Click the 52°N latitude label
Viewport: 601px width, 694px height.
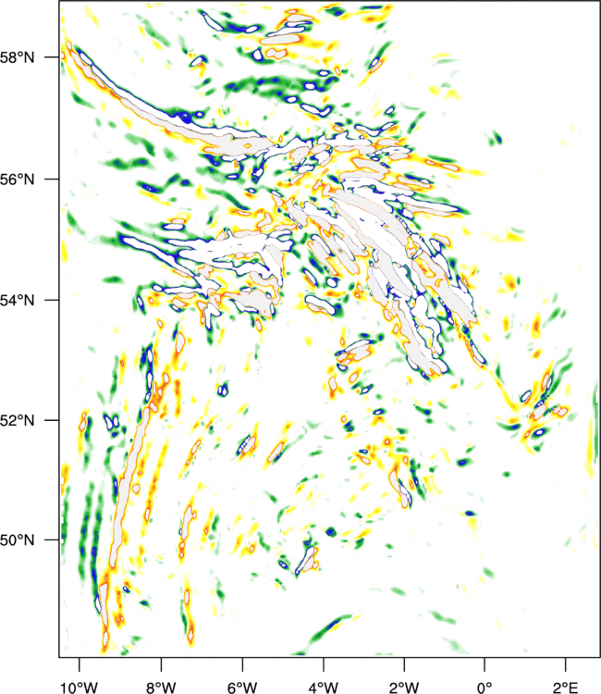[18, 420]
